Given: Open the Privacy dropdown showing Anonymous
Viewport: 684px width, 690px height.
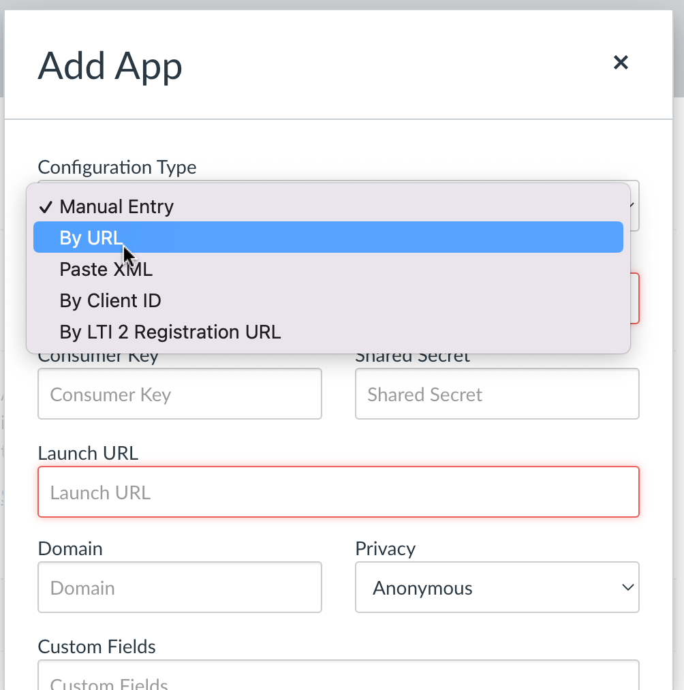Looking at the screenshot, I should (x=497, y=587).
